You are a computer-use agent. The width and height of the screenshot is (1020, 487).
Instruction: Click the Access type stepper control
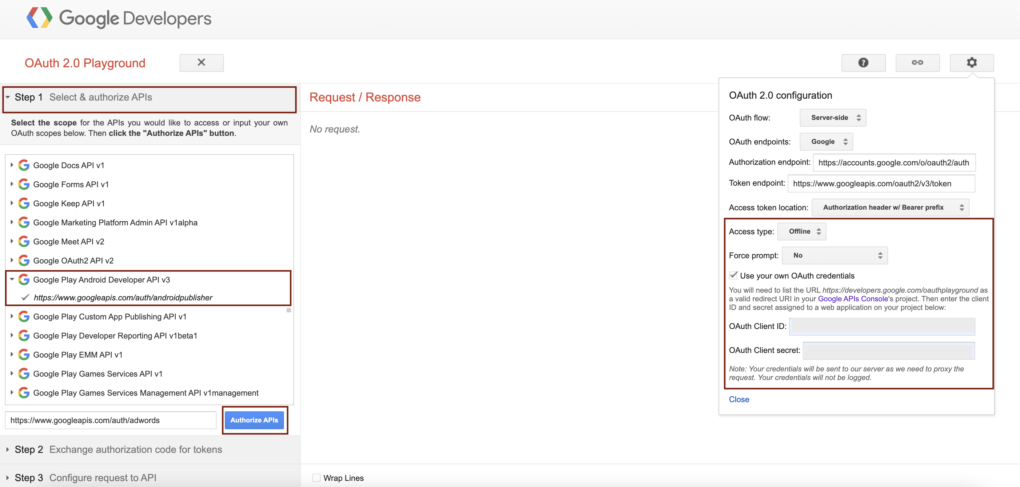pyautogui.click(x=819, y=231)
